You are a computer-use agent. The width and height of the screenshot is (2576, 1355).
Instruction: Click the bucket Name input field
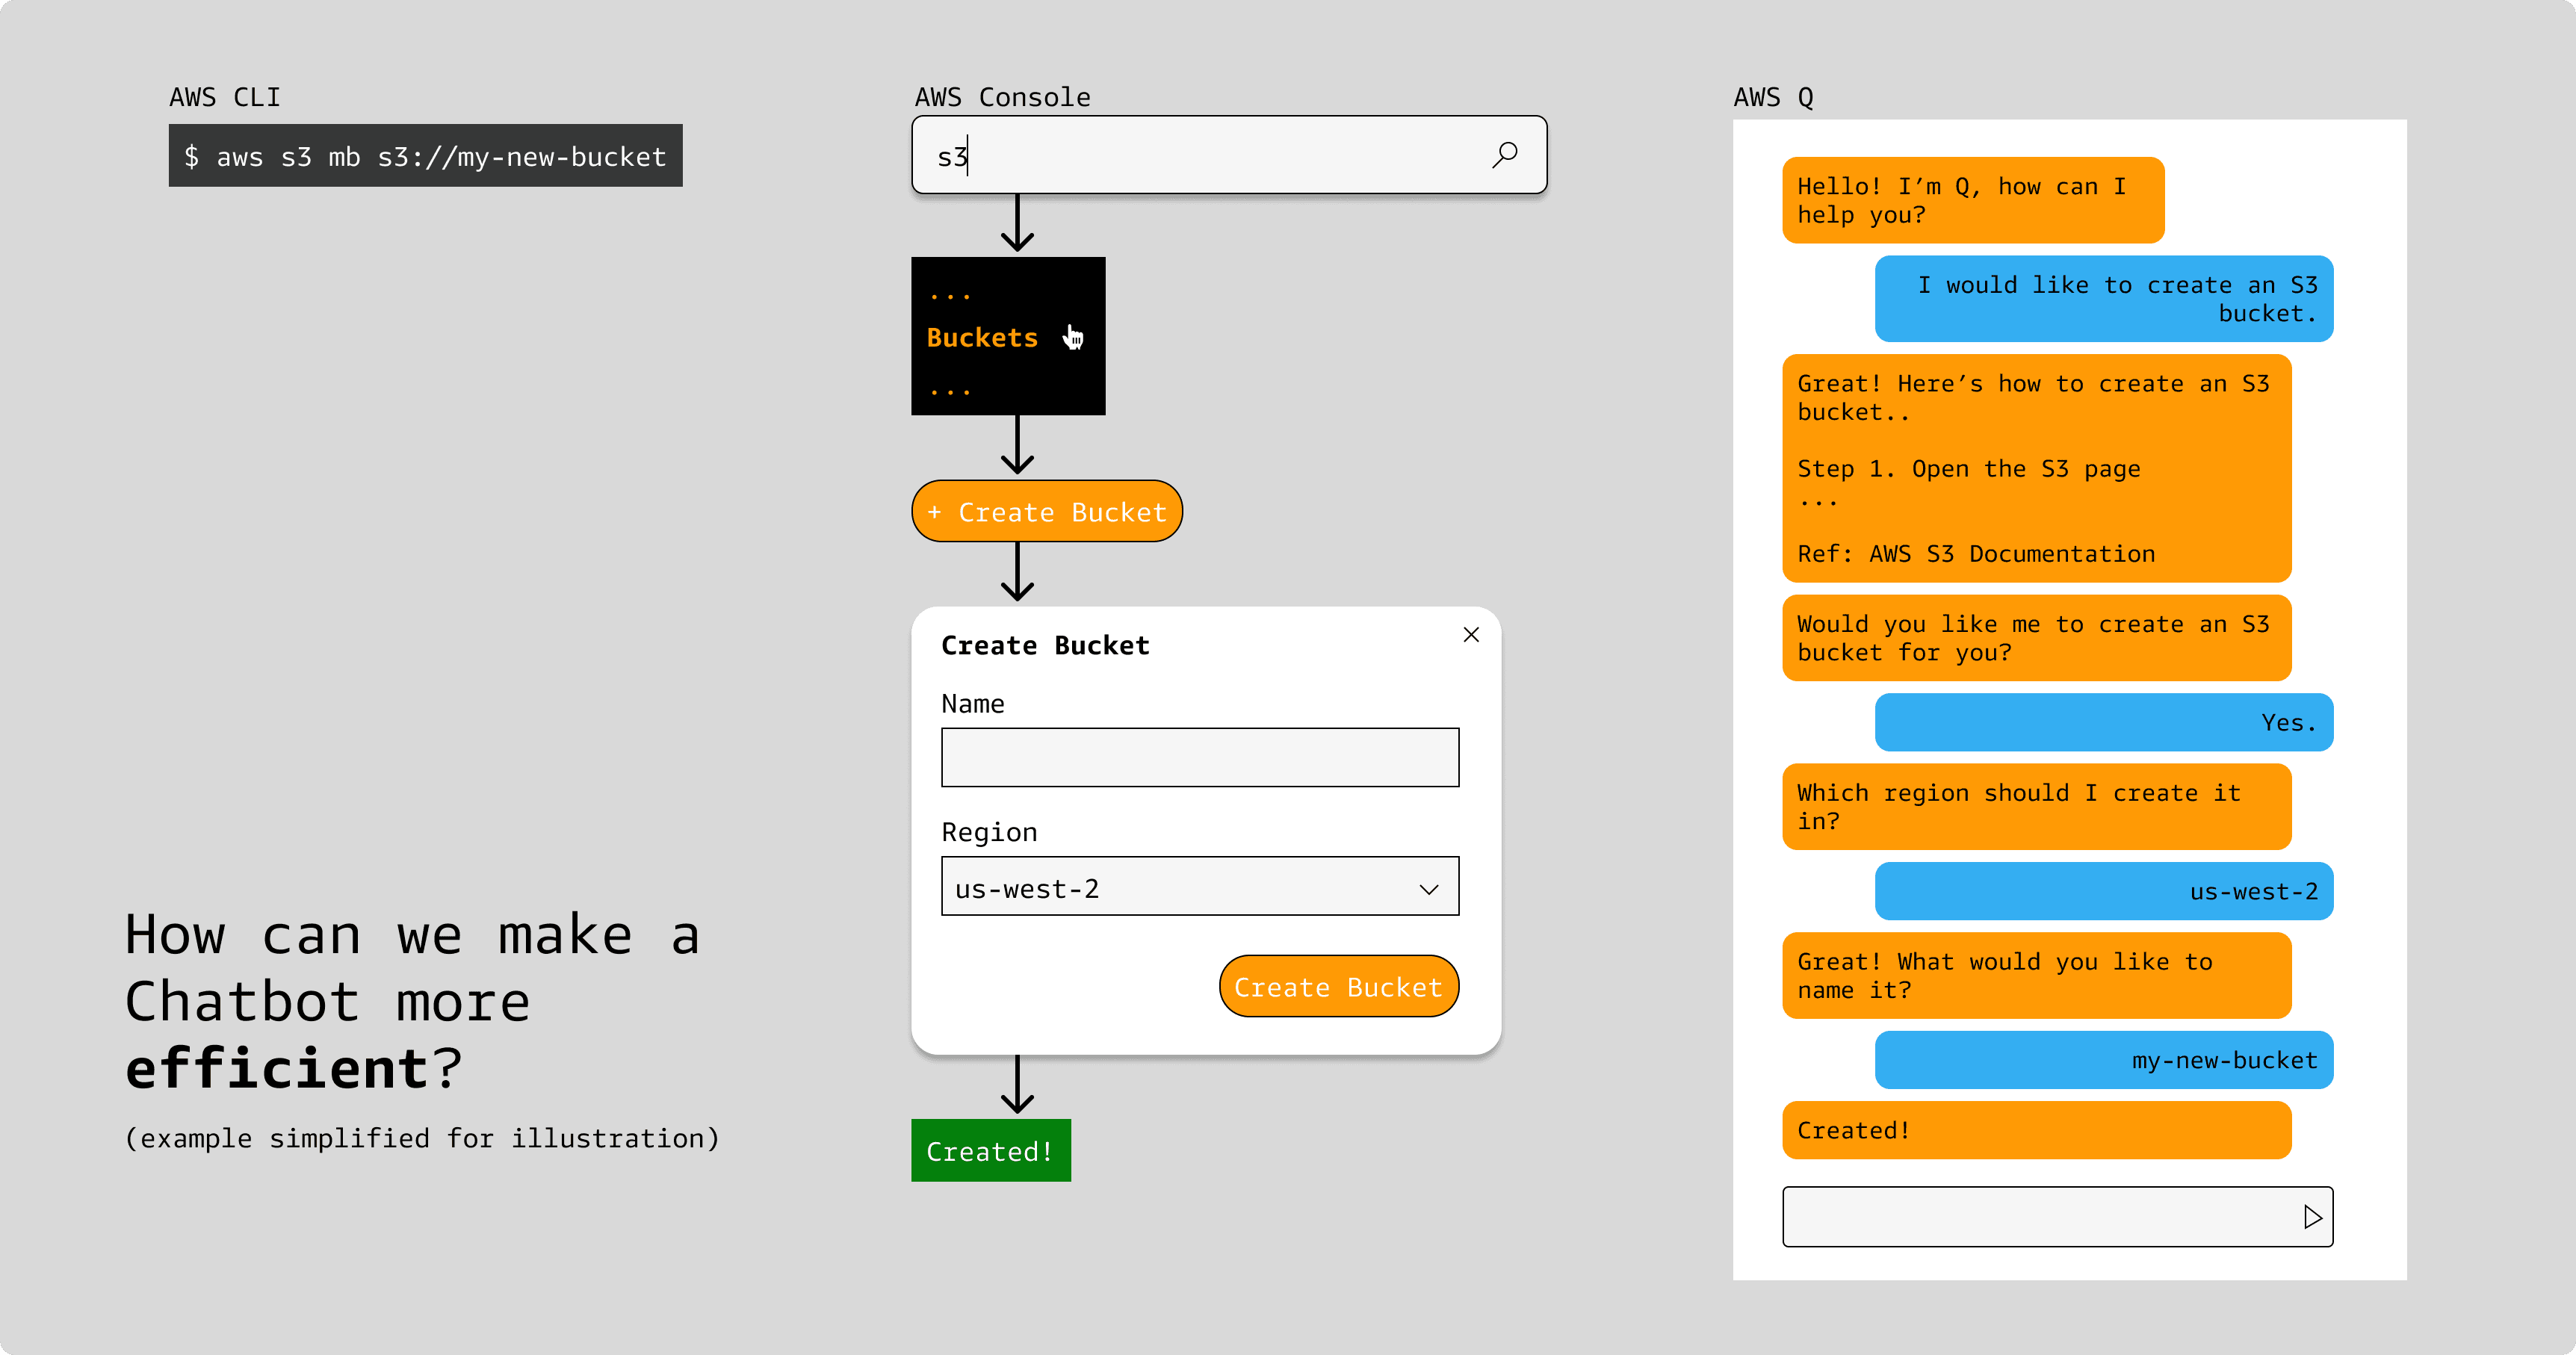click(1200, 757)
